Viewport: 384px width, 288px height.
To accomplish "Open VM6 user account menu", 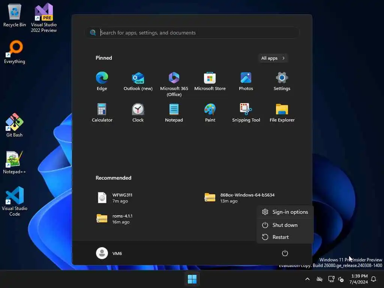I will coord(109,253).
